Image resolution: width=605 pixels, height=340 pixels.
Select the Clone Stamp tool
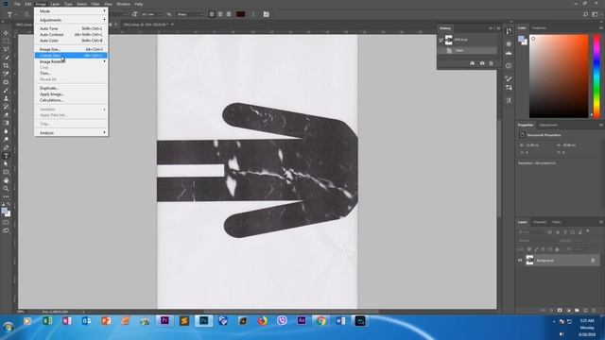point(6,98)
